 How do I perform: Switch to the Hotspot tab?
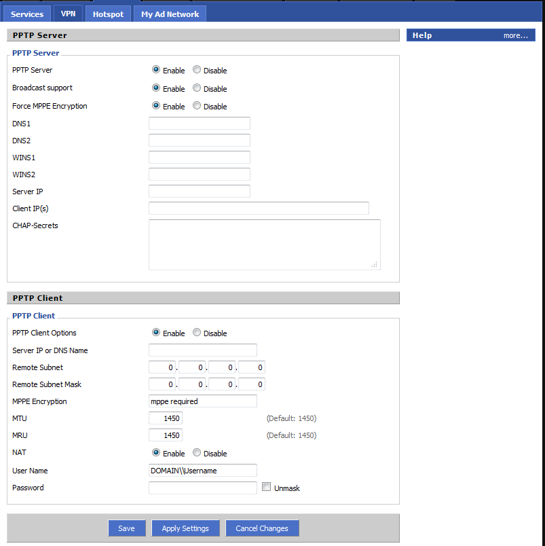pos(107,13)
